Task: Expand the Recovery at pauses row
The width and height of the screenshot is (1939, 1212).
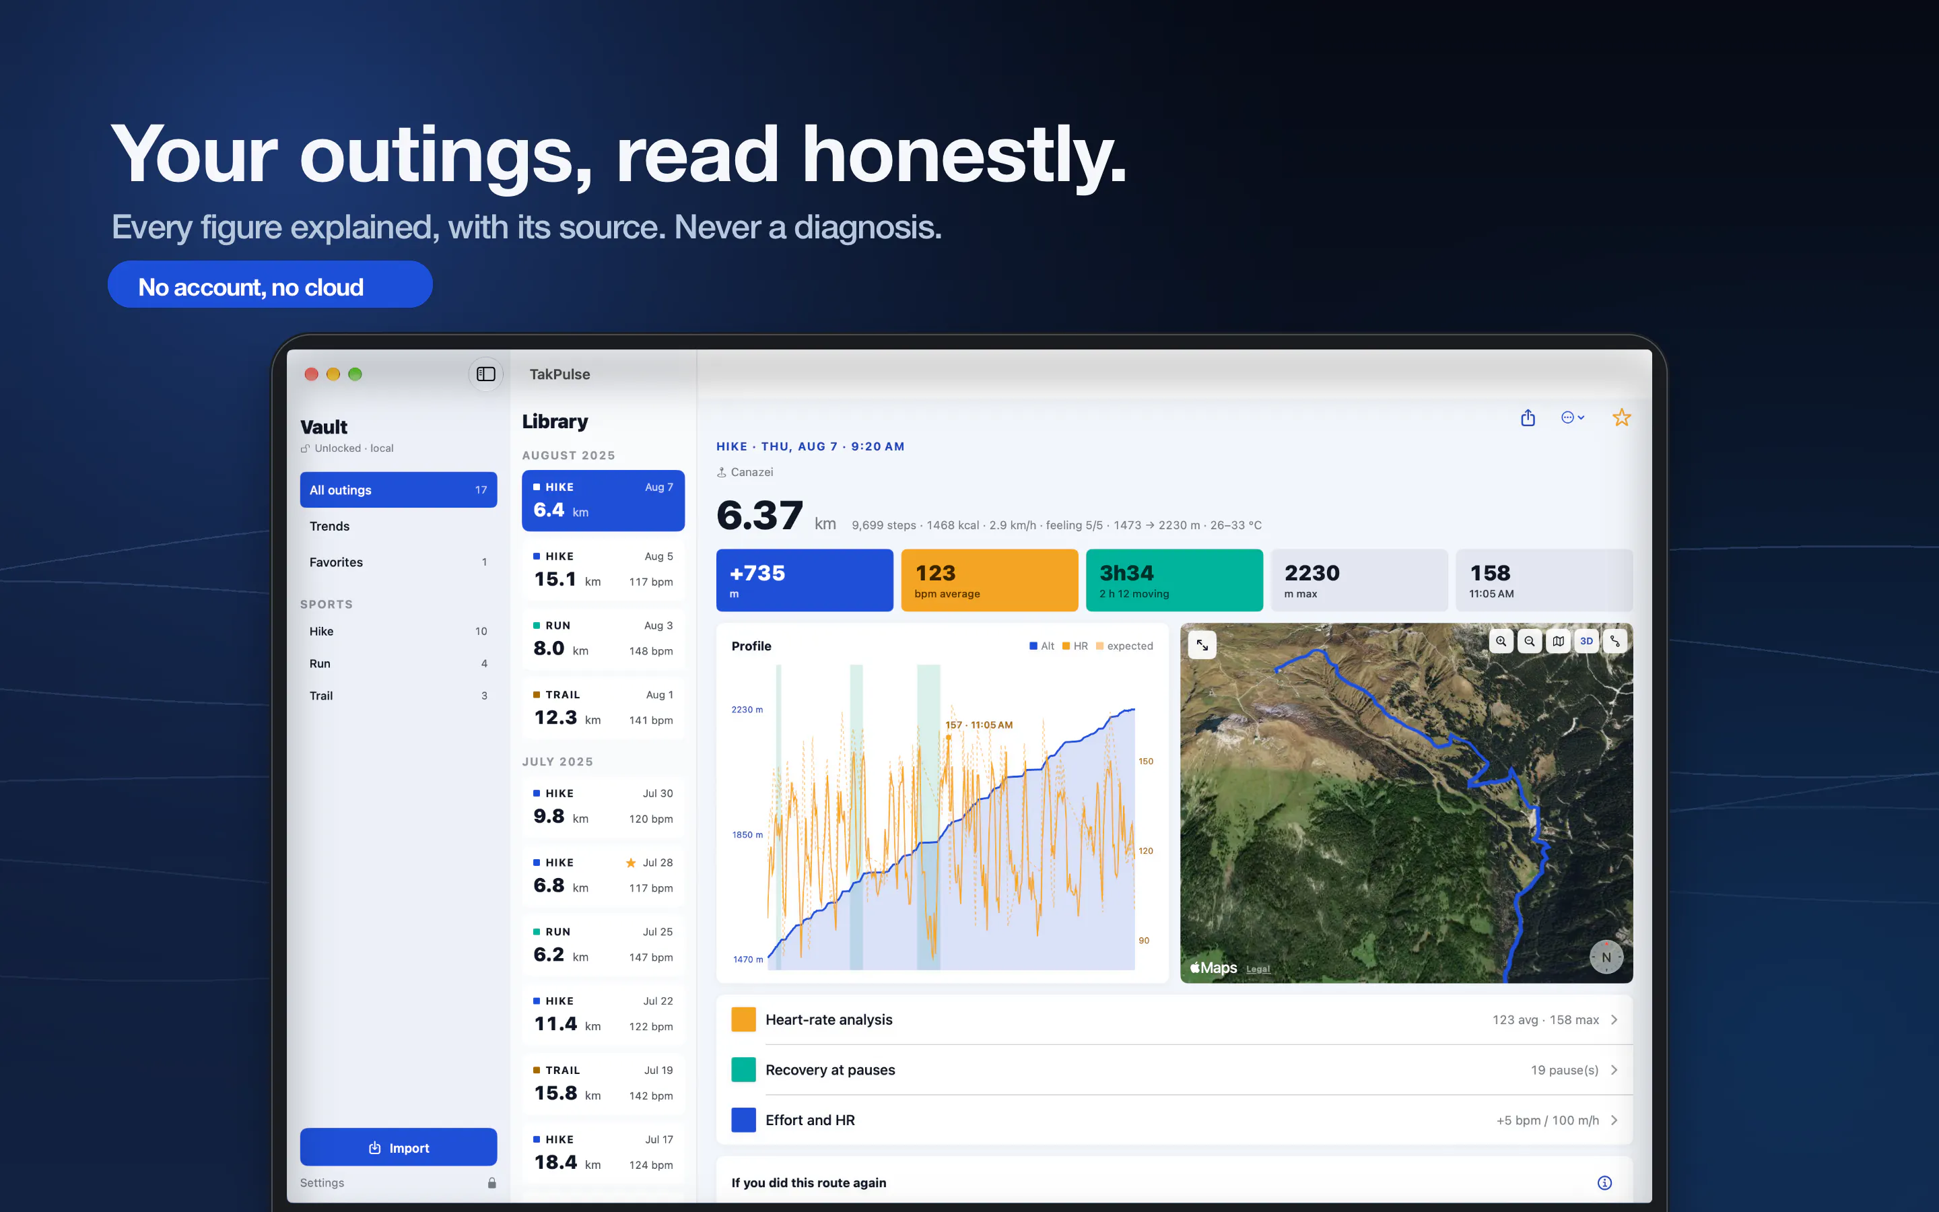Action: (x=1175, y=1070)
